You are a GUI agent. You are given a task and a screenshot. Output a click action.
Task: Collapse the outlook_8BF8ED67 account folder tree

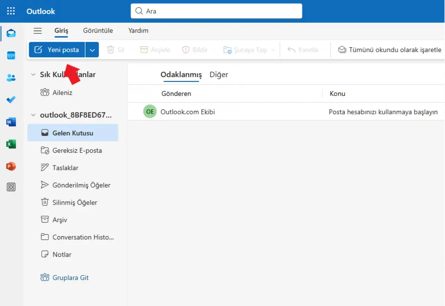point(33,115)
